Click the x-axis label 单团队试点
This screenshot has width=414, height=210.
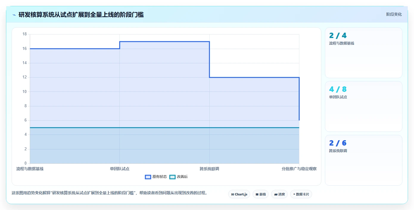[x=119, y=169]
